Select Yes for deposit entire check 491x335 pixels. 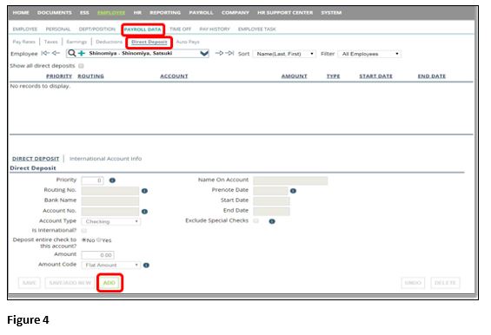click(99, 240)
